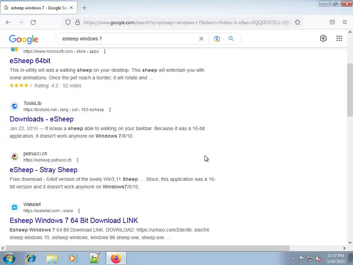The image size is (353, 265).
Task: Click the toolslib.net breadcrumb URL
Action: [64, 110]
